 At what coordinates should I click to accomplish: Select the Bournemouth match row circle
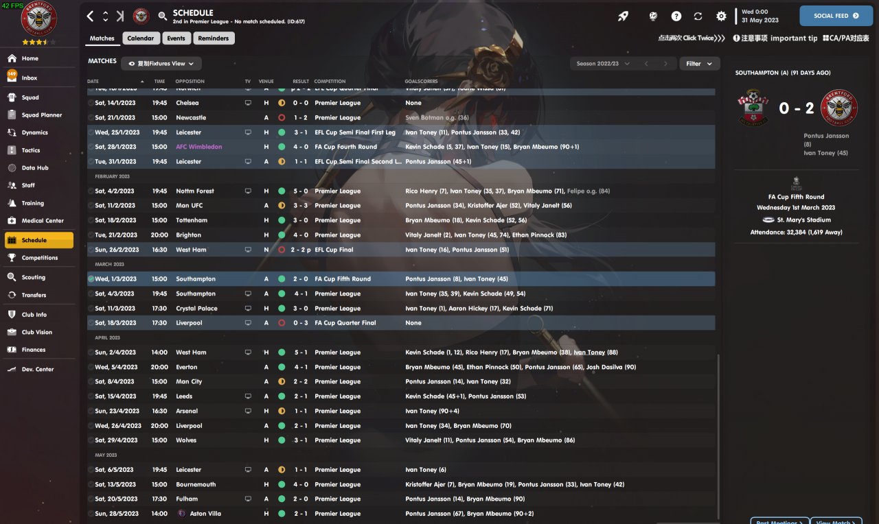(x=91, y=484)
